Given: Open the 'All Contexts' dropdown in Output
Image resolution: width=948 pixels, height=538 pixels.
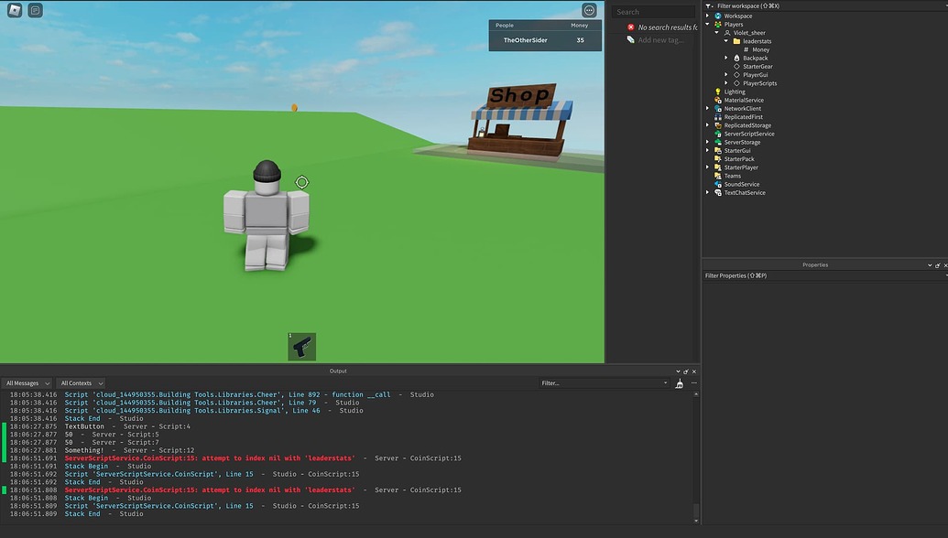Looking at the screenshot, I should pyautogui.click(x=81, y=382).
